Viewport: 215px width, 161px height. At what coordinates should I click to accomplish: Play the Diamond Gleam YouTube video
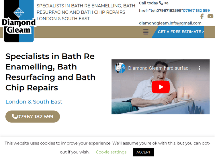click(x=161, y=87)
